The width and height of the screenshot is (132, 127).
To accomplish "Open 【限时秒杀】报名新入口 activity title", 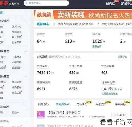I will coord(64,113).
